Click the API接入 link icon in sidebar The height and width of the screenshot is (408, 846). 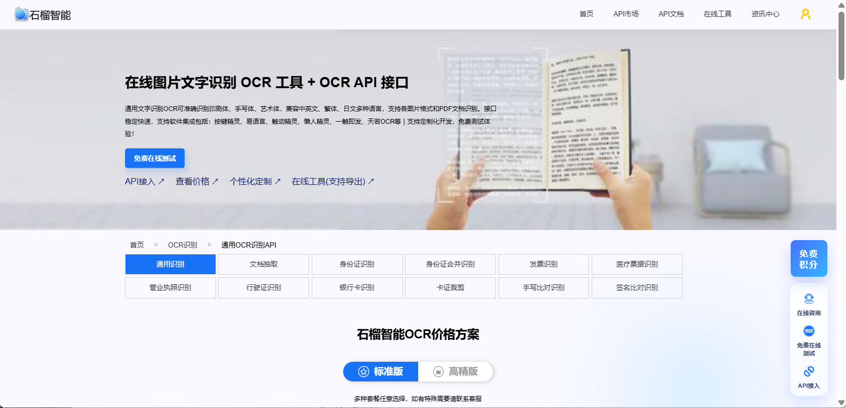(809, 371)
